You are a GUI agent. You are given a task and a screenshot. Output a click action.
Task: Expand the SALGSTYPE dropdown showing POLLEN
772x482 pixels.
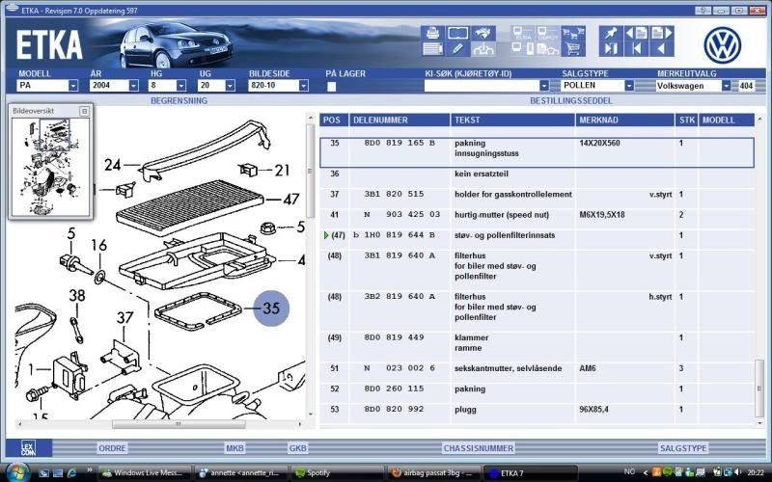[x=629, y=86]
